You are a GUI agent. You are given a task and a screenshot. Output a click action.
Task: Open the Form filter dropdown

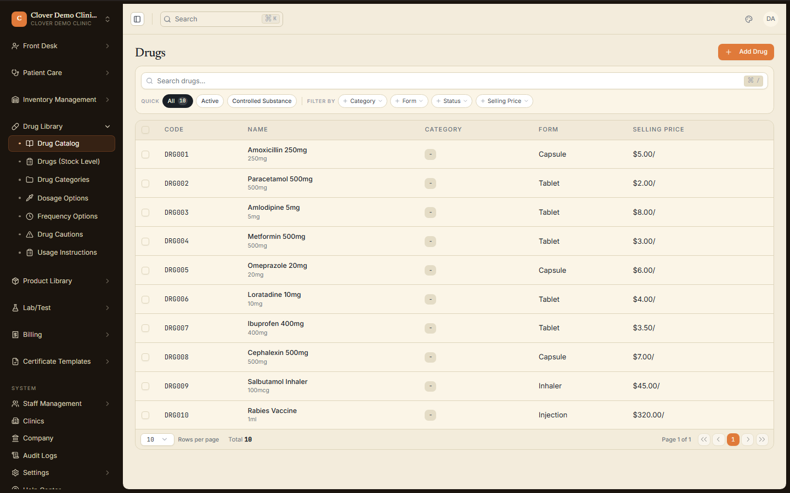[409, 101]
